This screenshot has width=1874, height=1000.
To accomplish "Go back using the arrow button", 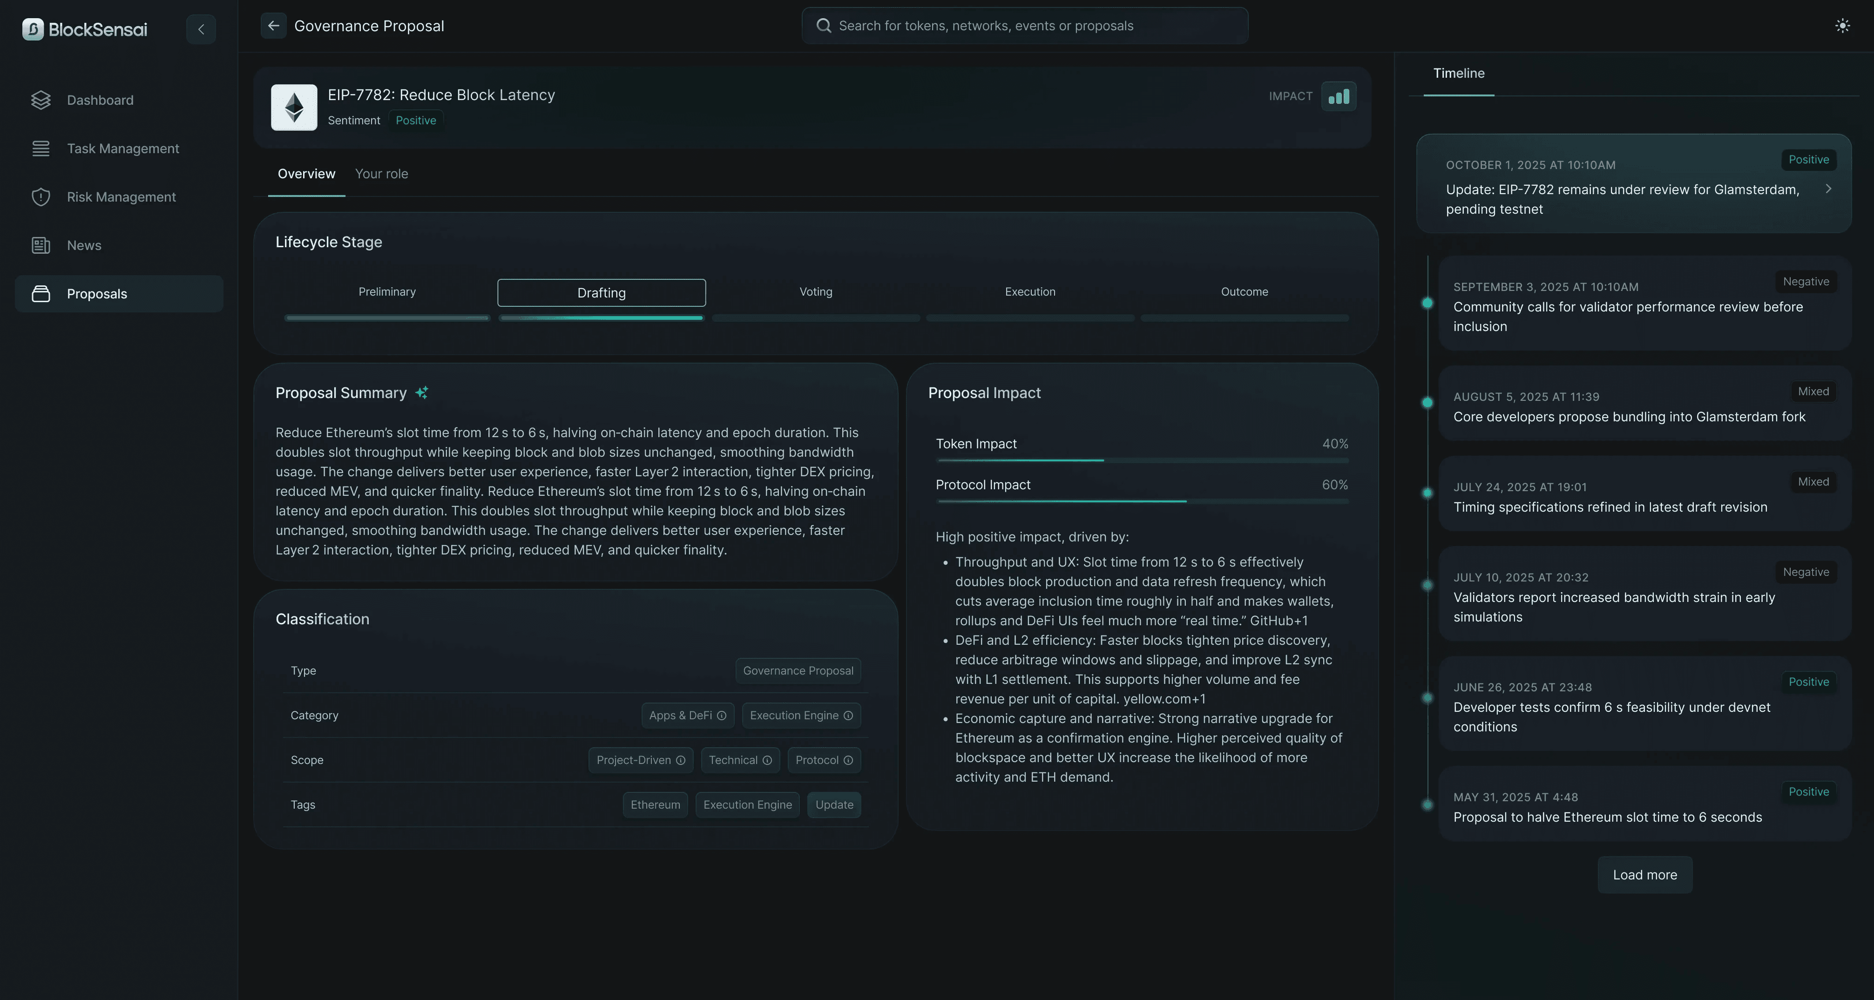I will click(274, 26).
